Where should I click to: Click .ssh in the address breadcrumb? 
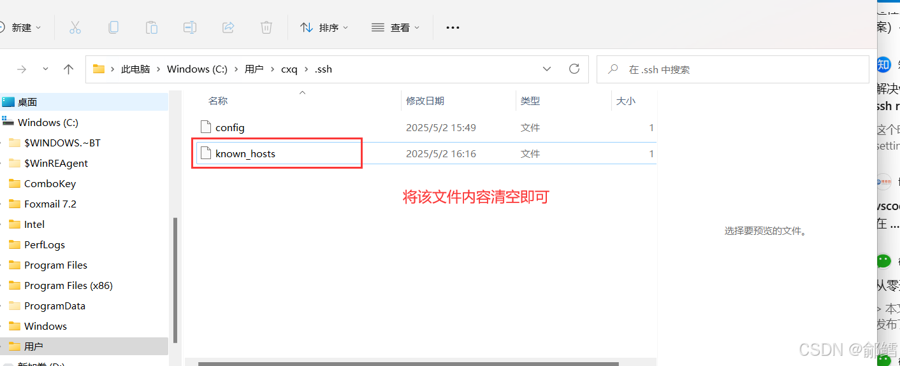coord(323,69)
